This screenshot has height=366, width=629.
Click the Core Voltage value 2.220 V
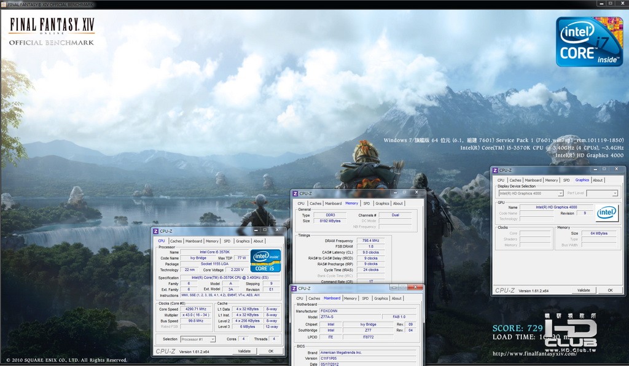point(238,270)
